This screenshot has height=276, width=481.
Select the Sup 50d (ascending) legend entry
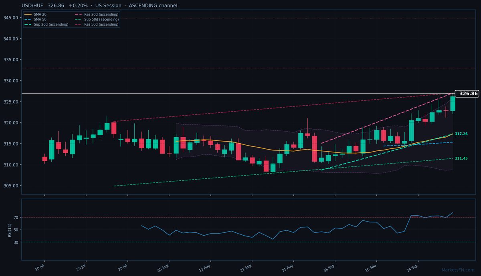click(101, 19)
